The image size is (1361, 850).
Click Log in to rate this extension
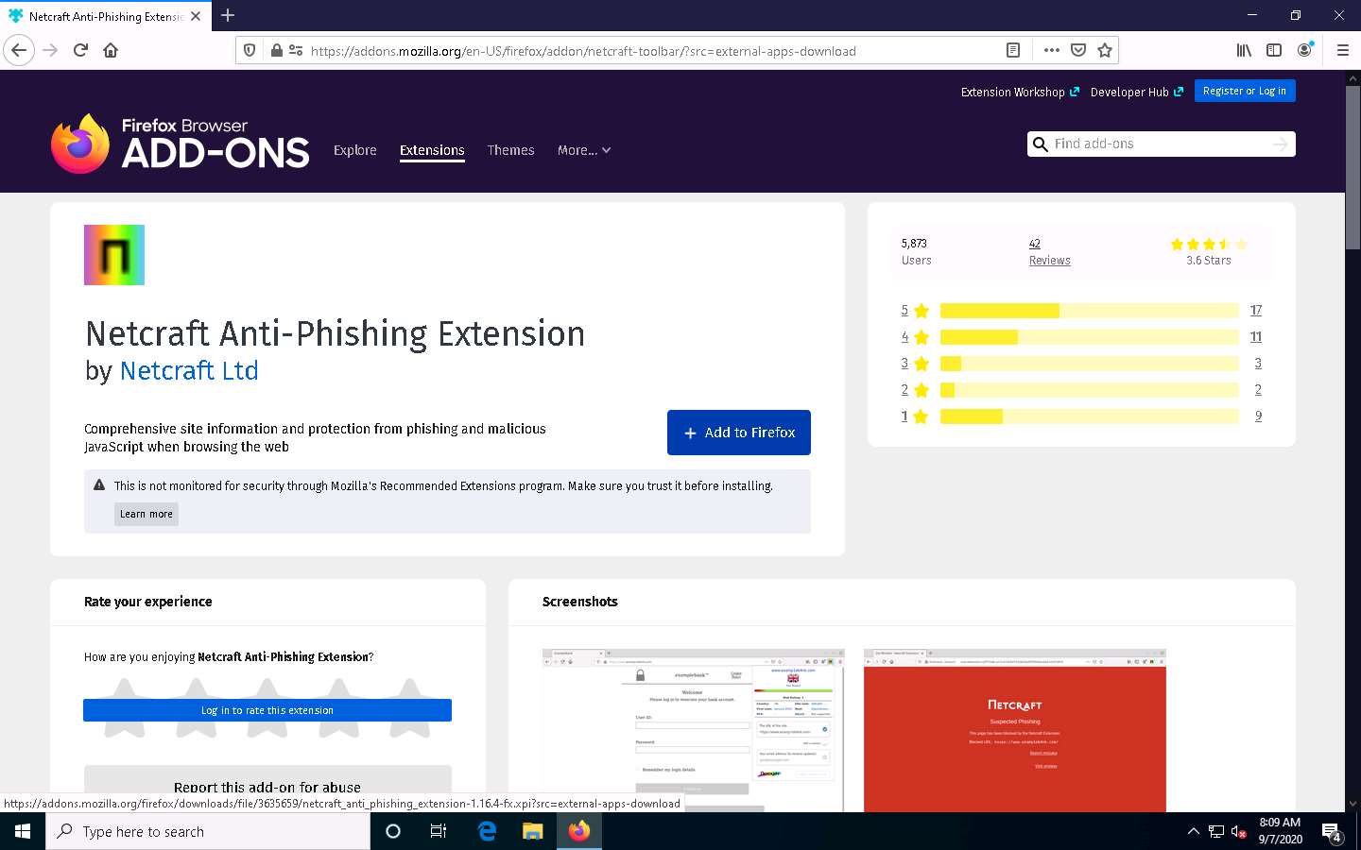click(267, 710)
